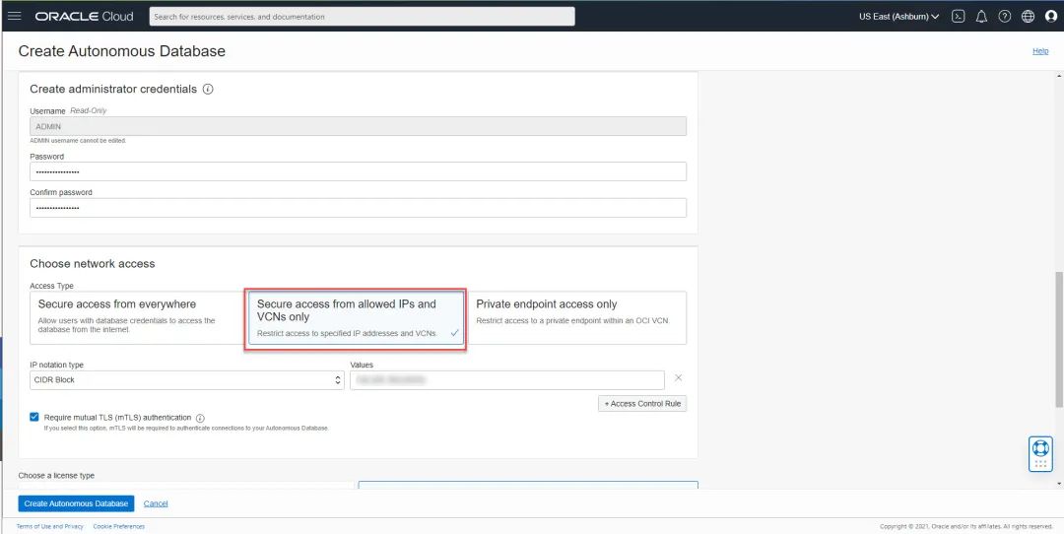The image size is (1064, 534).
Task: Click the search resources and services field
Action: [362, 17]
